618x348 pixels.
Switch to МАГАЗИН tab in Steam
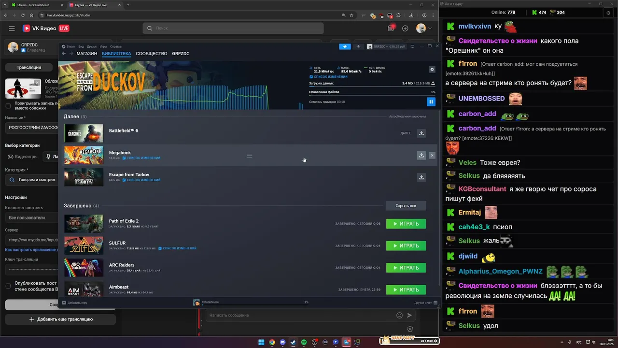pos(87,54)
